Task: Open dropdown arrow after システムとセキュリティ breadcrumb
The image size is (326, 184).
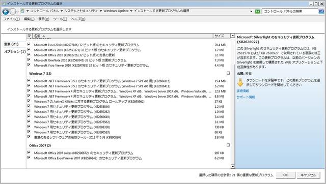Action: pyautogui.click(x=101, y=11)
